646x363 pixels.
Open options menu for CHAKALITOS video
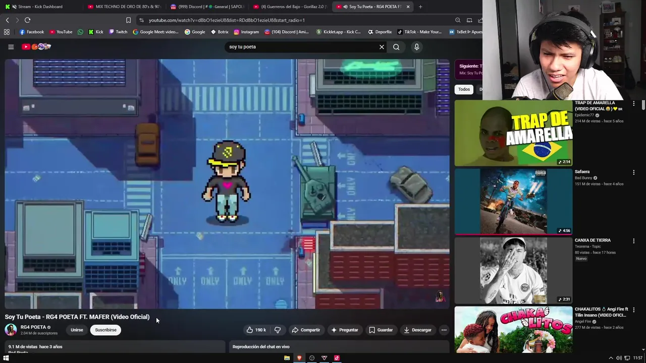click(634, 310)
